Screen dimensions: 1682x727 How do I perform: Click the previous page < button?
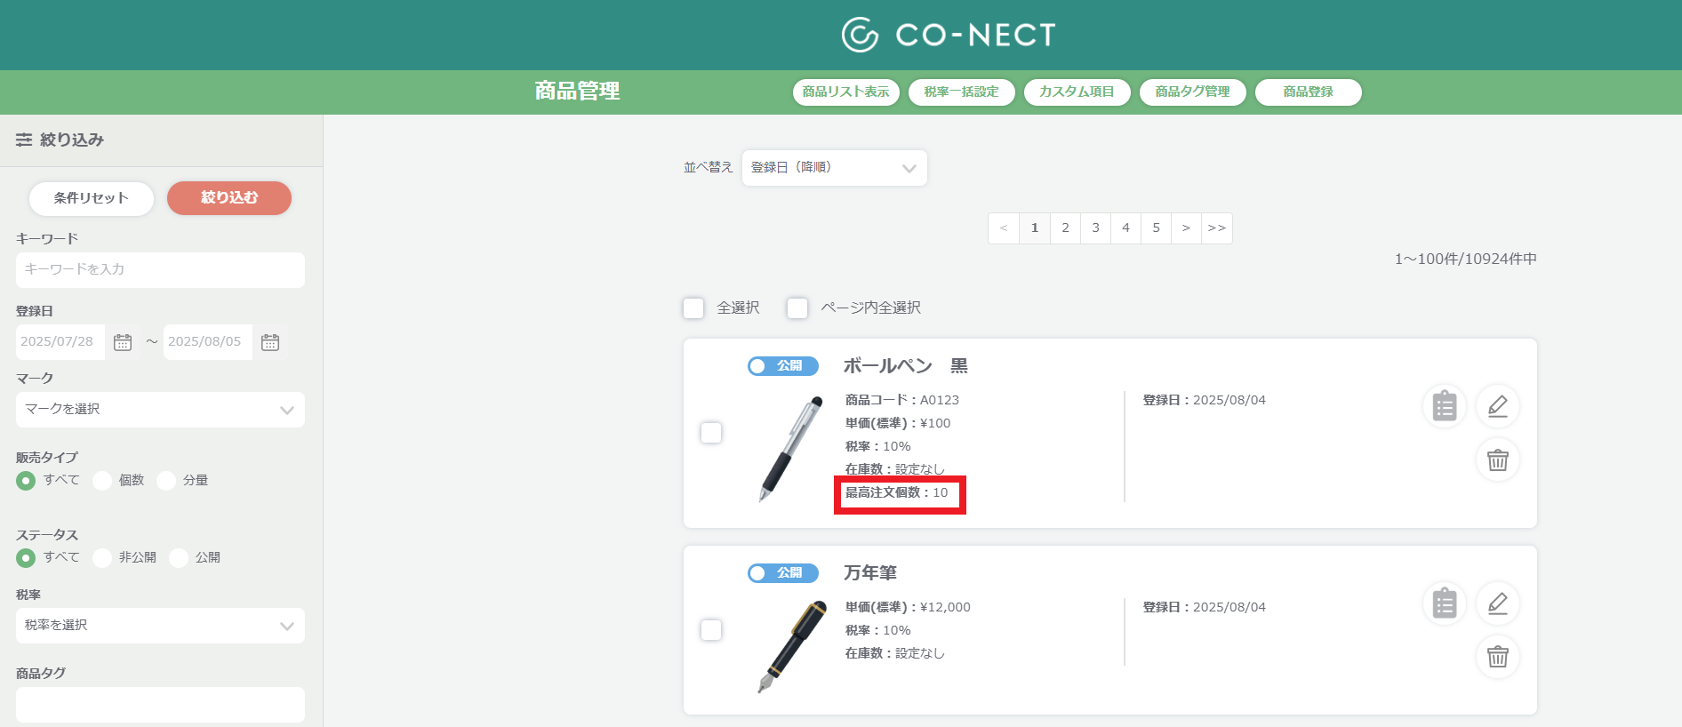click(x=1004, y=228)
